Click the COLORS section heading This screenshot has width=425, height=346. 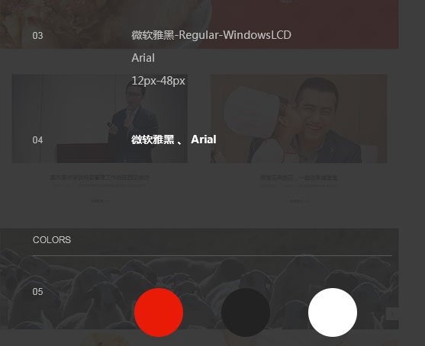pos(52,240)
